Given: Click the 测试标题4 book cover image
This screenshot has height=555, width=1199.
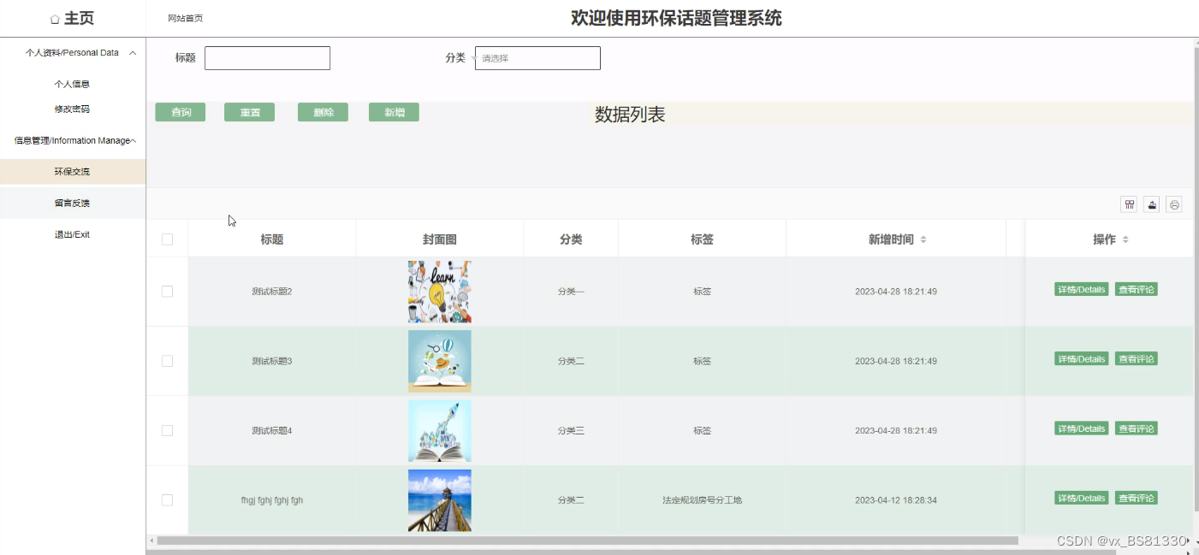Looking at the screenshot, I should tap(439, 430).
